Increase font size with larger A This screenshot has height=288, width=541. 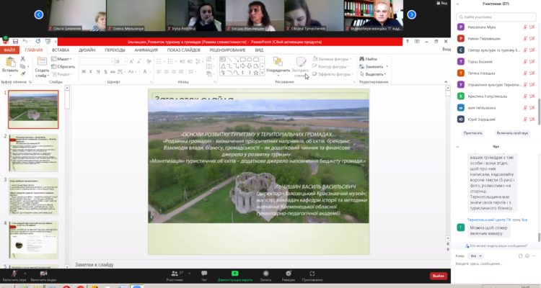tap(131, 61)
